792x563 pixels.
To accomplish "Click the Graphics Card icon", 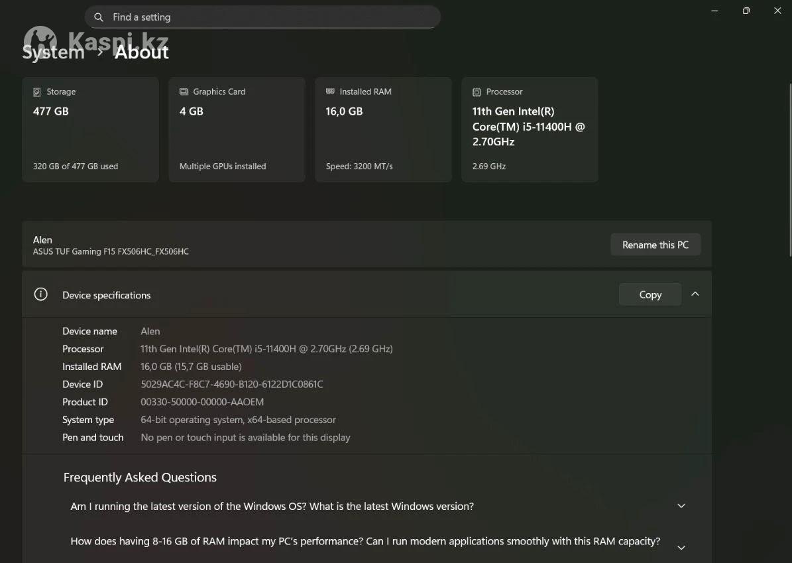I will 184,92.
